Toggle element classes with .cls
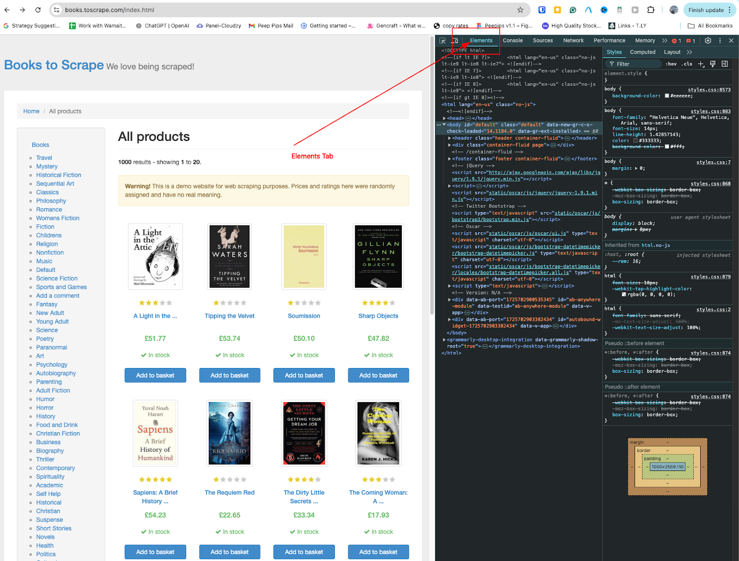This screenshot has width=739, height=561. click(x=687, y=64)
